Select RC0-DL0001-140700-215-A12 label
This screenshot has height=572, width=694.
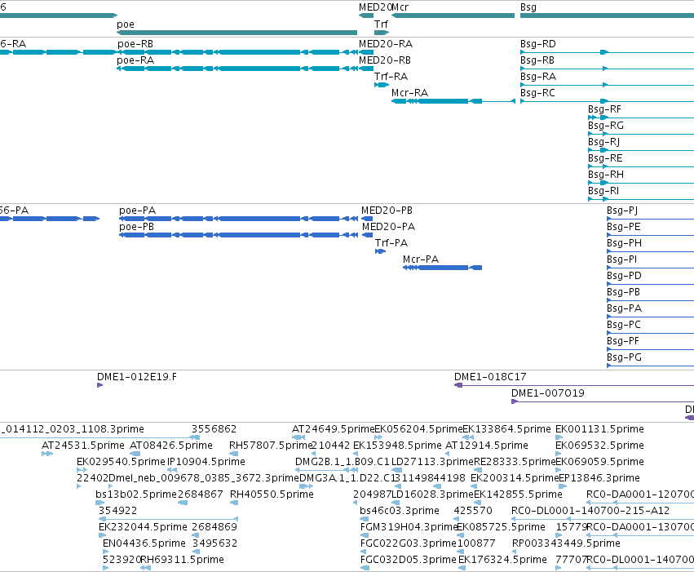click(x=590, y=511)
